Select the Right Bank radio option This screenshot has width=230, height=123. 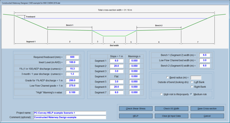point(192,87)
